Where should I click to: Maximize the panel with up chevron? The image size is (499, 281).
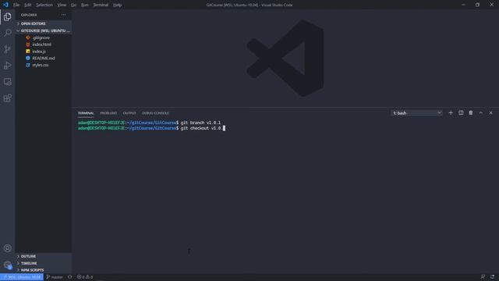point(481,112)
